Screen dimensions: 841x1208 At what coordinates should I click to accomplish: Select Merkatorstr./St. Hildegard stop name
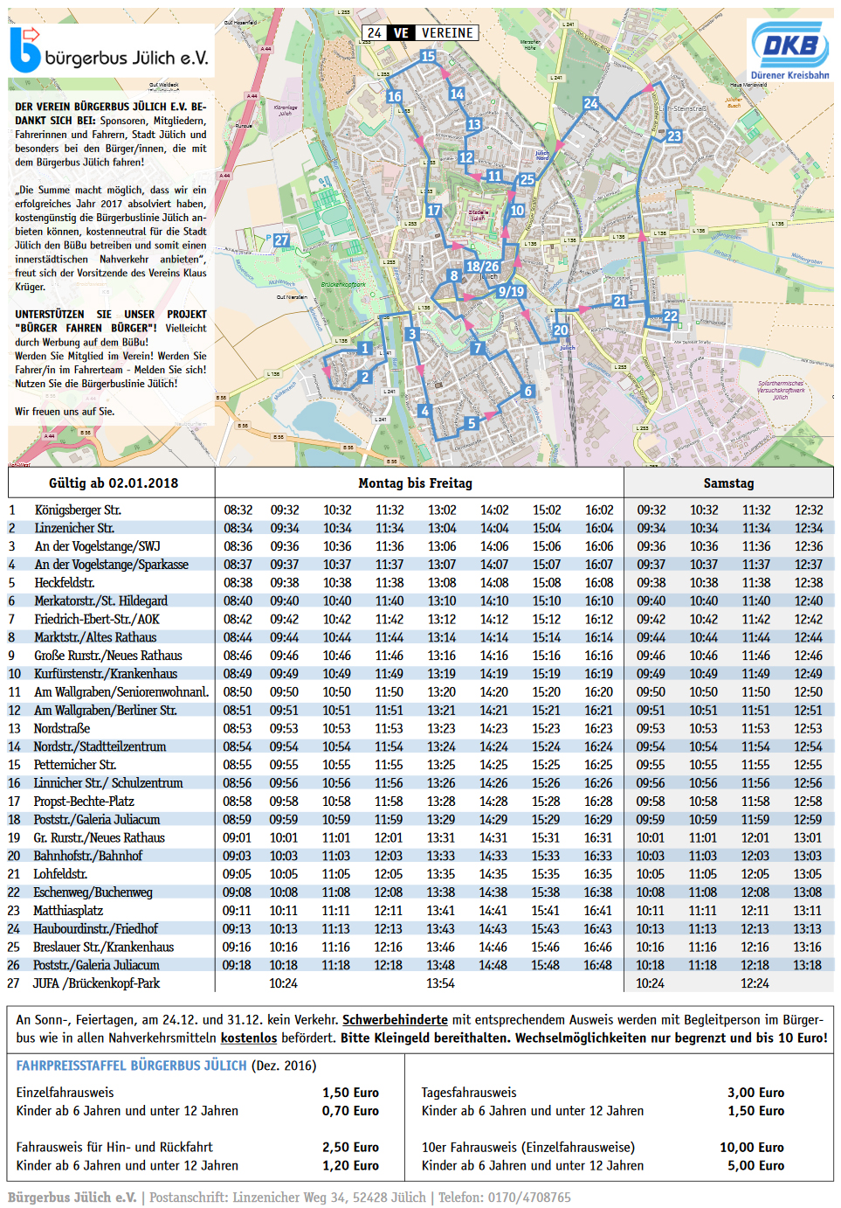[101, 601]
